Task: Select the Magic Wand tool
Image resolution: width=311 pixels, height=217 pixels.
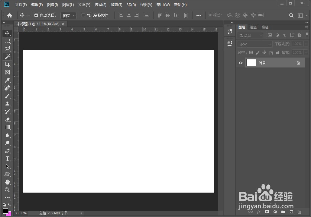Action: 7,57
